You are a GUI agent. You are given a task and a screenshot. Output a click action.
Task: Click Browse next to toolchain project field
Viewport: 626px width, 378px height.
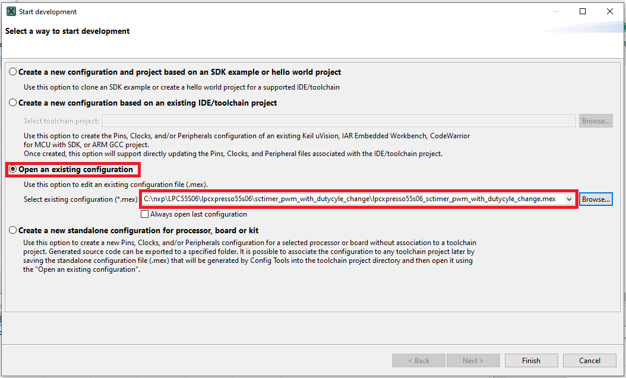pyautogui.click(x=596, y=121)
